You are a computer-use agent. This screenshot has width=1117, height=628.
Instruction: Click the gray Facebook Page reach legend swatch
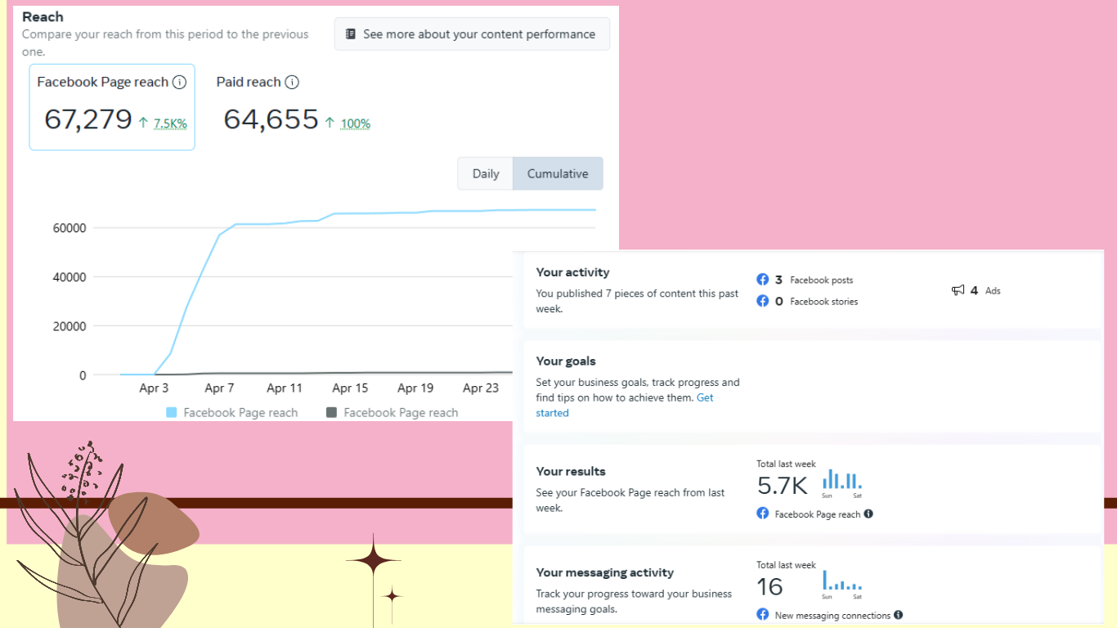(331, 413)
